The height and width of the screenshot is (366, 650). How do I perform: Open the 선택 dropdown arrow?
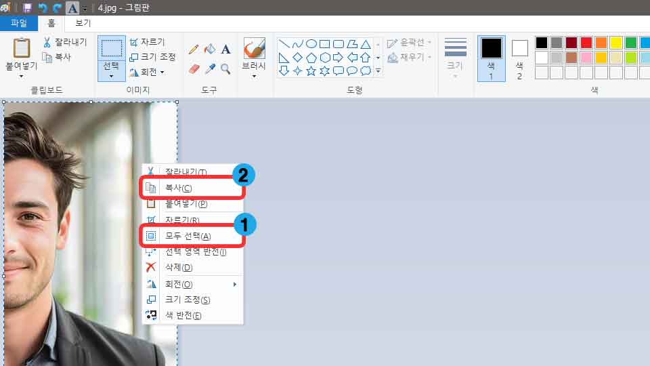pyautogui.click(x=111, y=77)
